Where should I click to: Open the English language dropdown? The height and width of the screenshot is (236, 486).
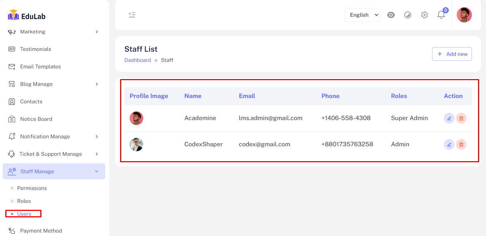pyautogui.click(x=363, y=15)
